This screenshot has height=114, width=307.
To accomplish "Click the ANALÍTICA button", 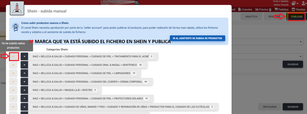I will click(252, 17).
